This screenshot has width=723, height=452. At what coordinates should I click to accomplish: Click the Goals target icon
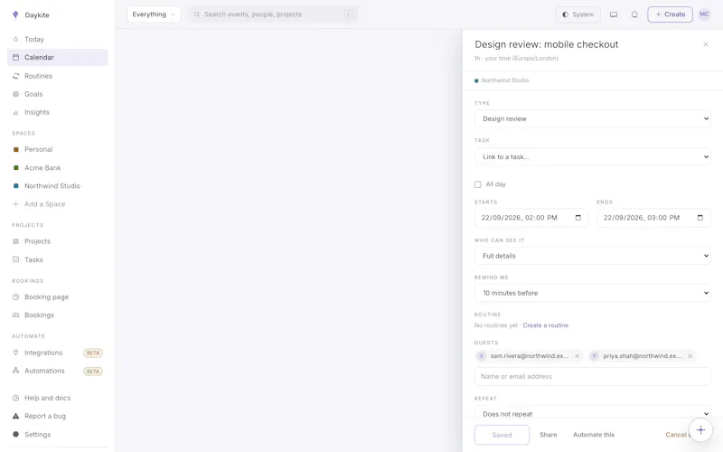pyautogui.click(x=15, y=94)
